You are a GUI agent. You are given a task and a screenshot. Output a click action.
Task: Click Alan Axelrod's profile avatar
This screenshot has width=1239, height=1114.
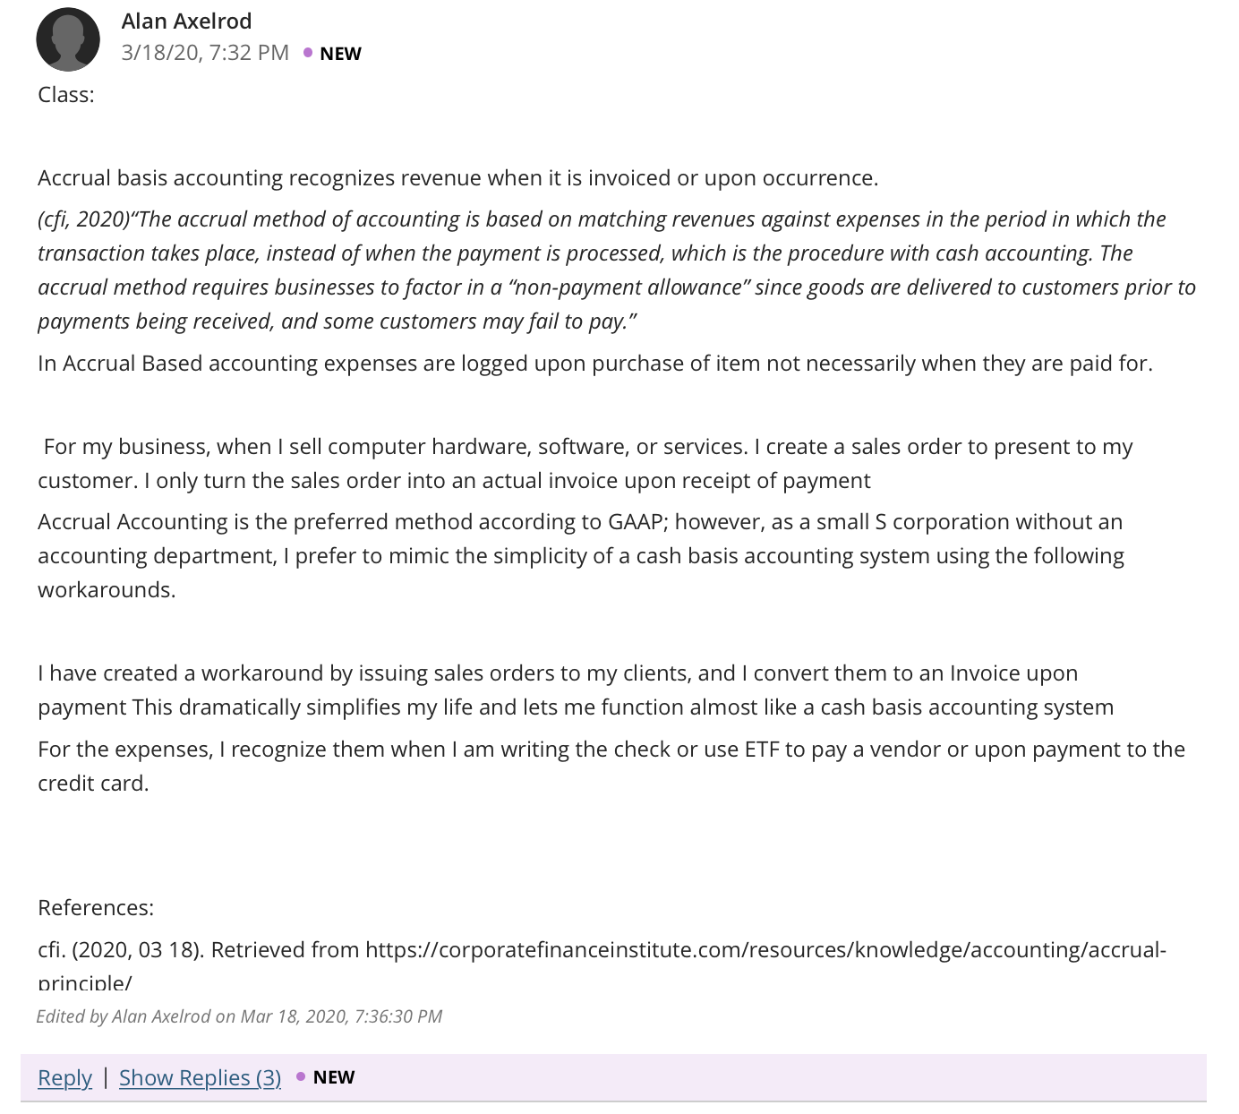pyautogui.click(x=68, y=39)
